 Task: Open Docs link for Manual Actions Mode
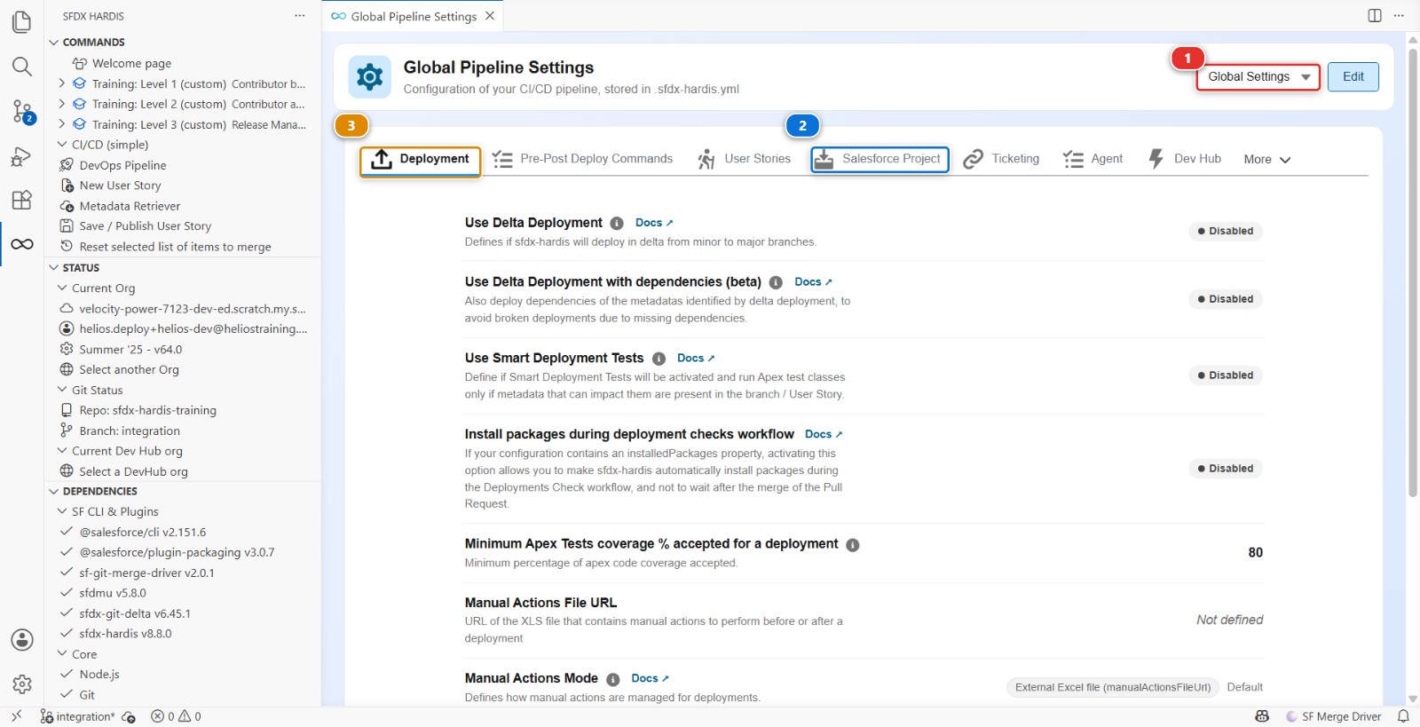[650, 678]
